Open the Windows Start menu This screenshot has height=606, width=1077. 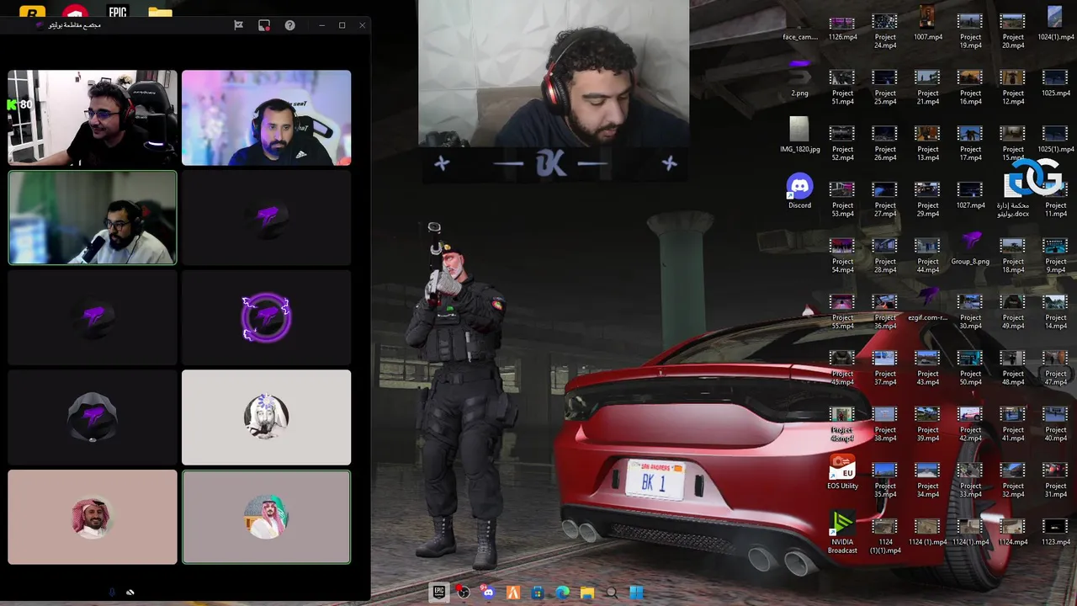637,593
